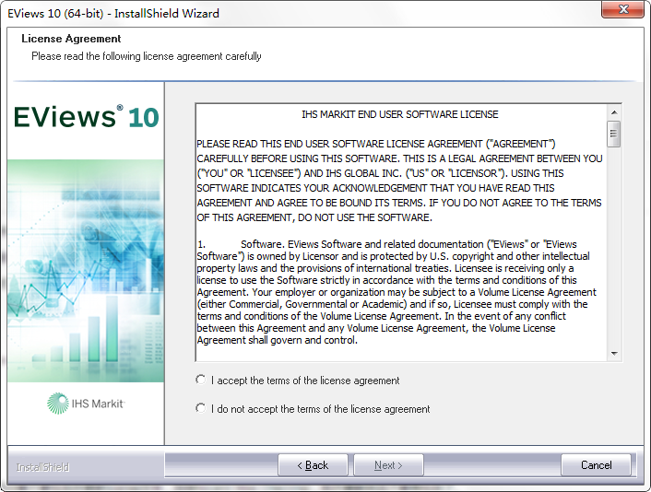Click the paragraph beginning "1. Software. EViews Software"
The width and height of the screenshot is (651, 492).
(x=397, y=292)
